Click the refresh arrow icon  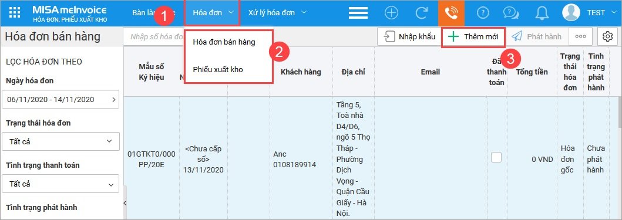[x=421, y=13]
